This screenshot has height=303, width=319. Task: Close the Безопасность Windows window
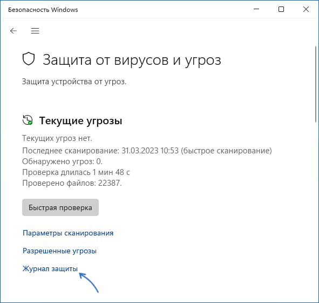(x=306, y=9)
